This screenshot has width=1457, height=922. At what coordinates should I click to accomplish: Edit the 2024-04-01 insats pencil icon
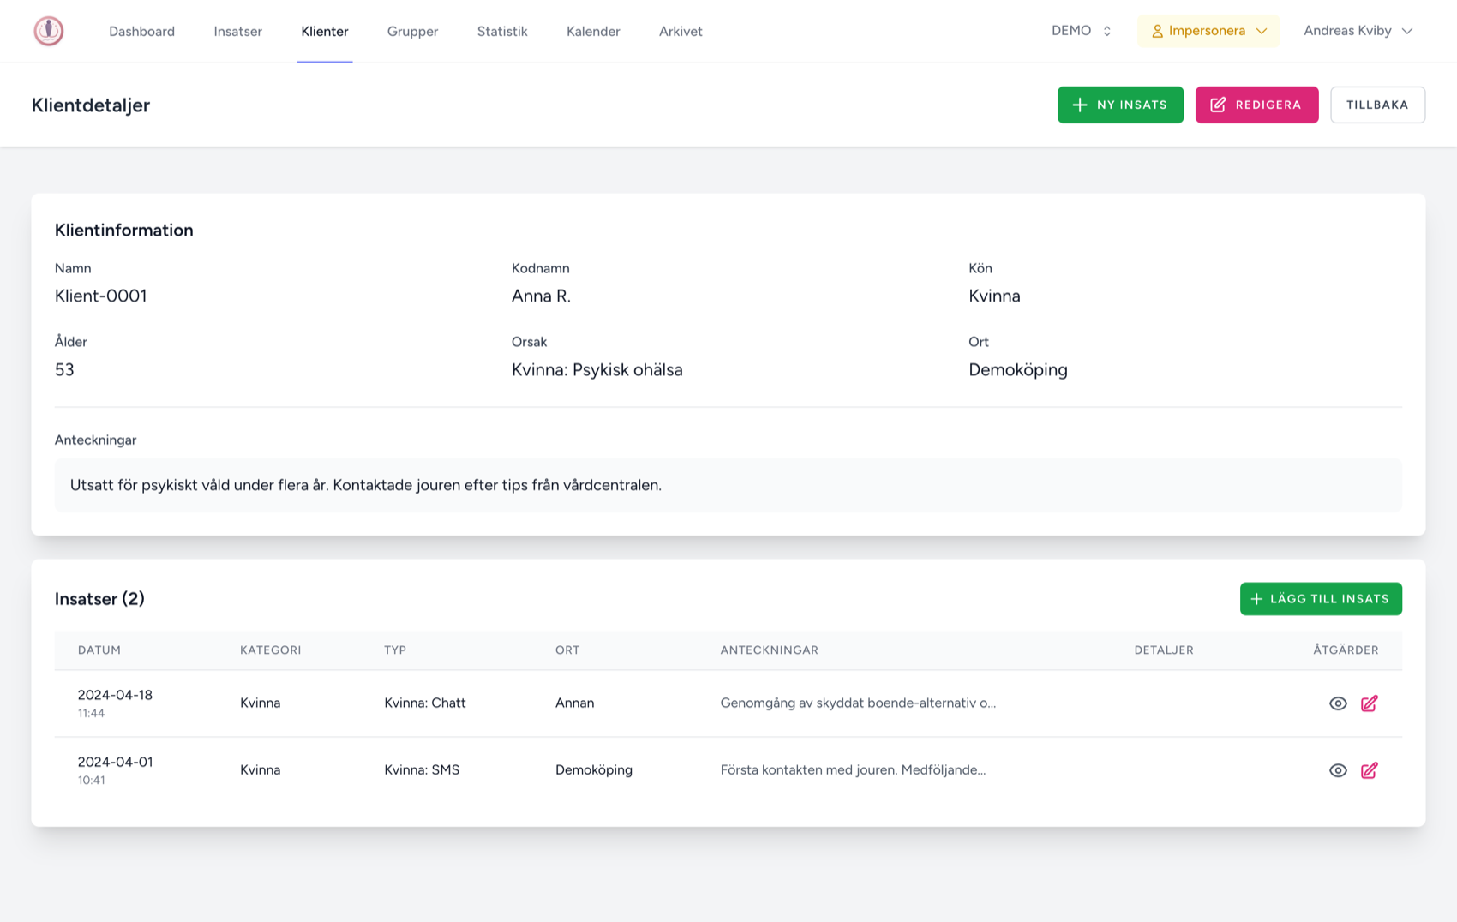[x=1370, y=770]
